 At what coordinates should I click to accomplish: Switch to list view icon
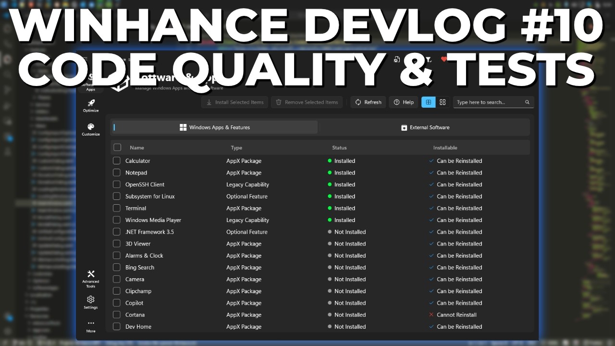click(429, 102)
